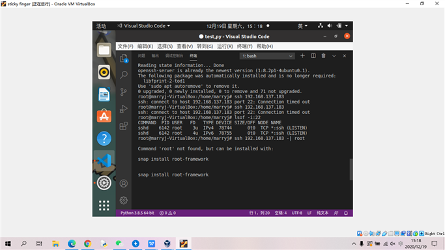Click LF end-of-line in status bar

click(x=309, y=213)
